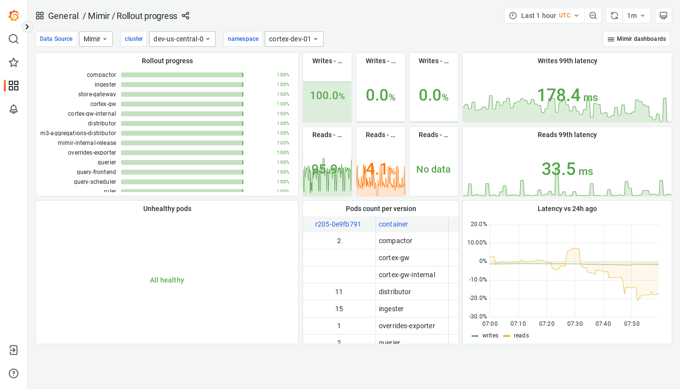The height and width of the screenshot is (389, 680).
Task: Follow the r205-0e9fb791 version link
Action: point(339,224)
